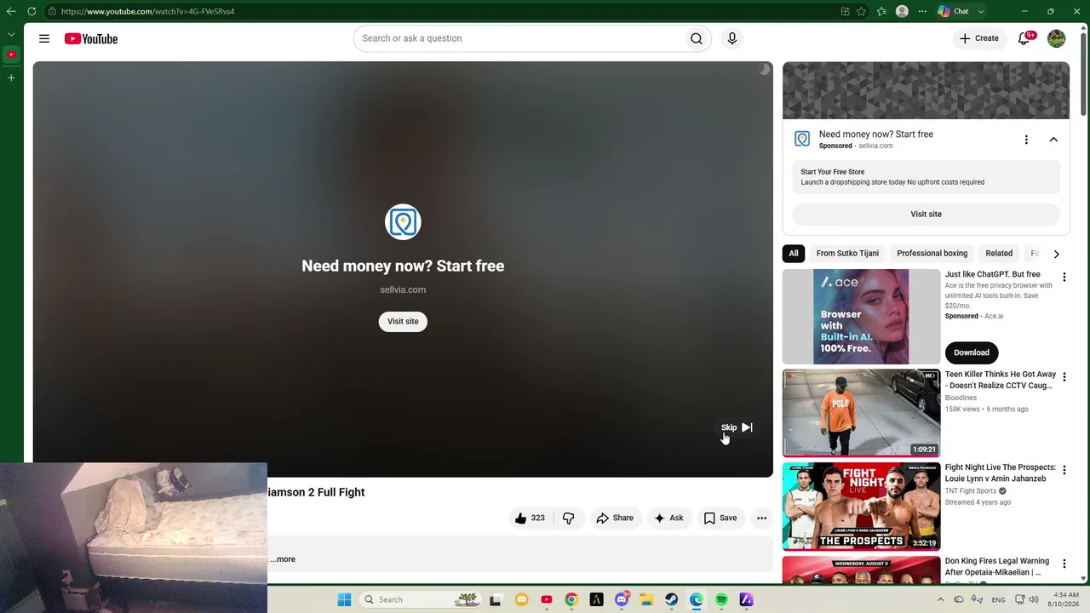The image size is (1090, 613).
Task: Show more filter chips with the arrow
Action: [x=1056, y=254]
